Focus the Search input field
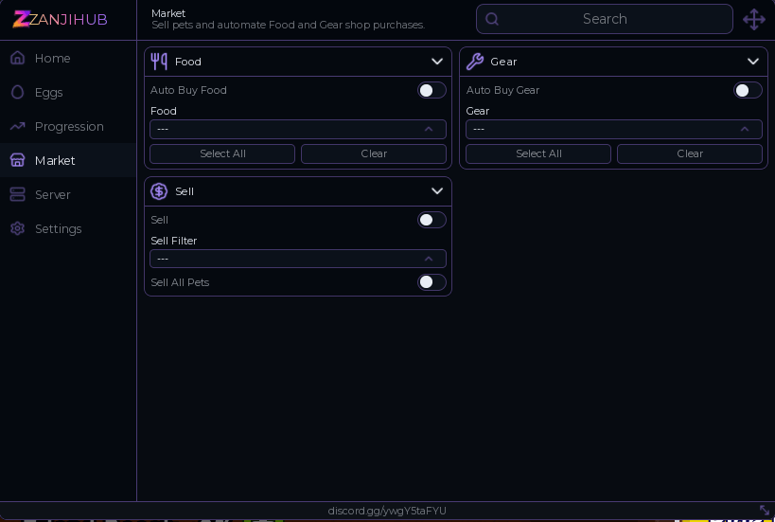The height and width of the screenshot is (522, 775). 605,19
